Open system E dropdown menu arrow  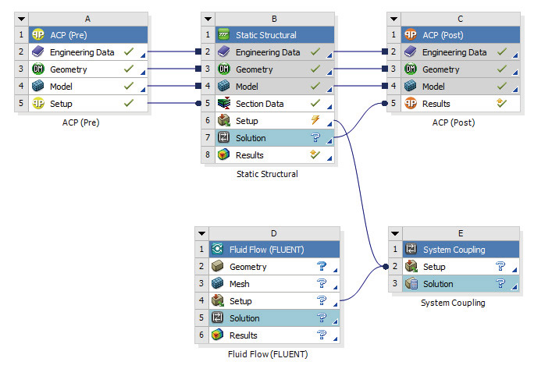click(395, 233)
